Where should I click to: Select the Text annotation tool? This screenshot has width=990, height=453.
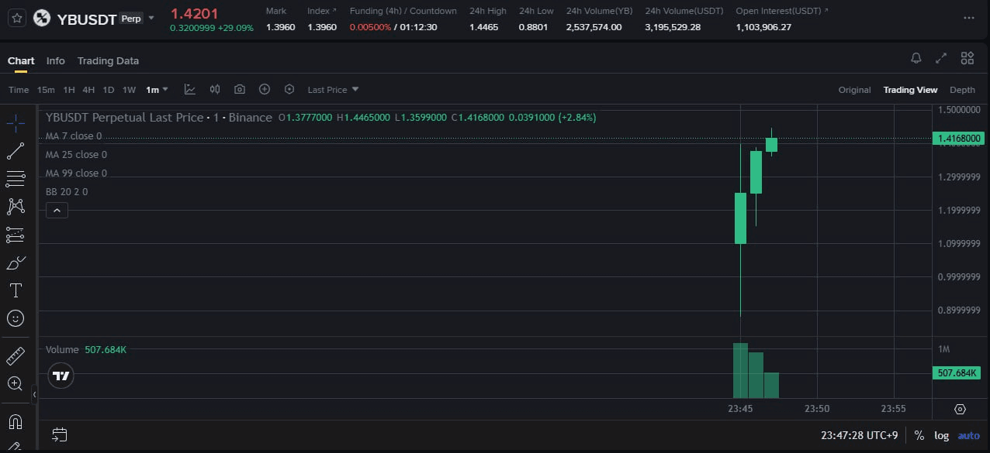point(16,290)
